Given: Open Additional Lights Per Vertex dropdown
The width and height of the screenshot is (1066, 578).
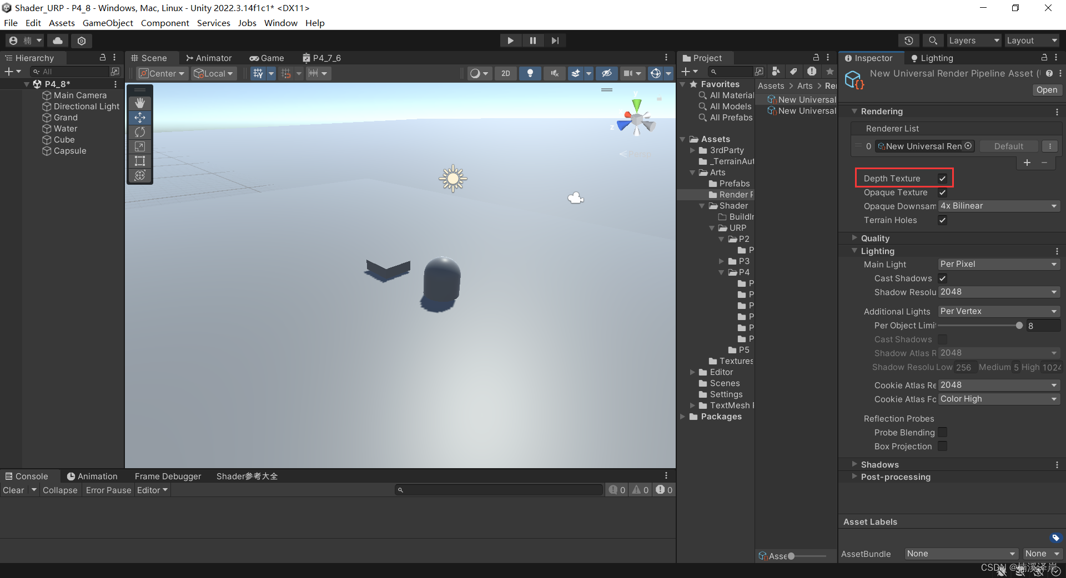Looking at the screenshot, I should [999, 312].
